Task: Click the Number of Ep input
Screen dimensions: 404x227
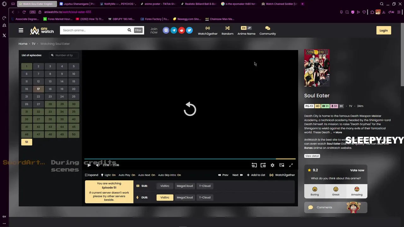Action: [64, 55]
